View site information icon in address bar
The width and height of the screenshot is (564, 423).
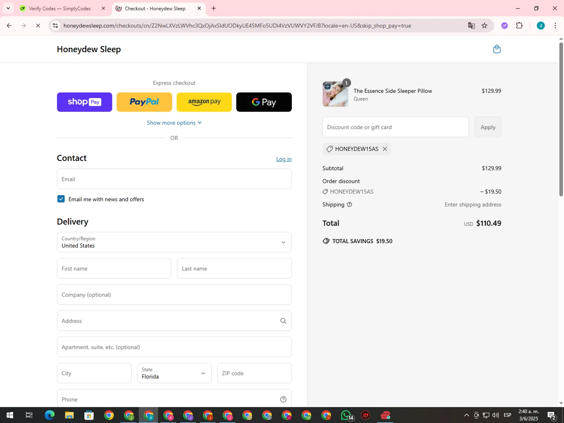55,26
